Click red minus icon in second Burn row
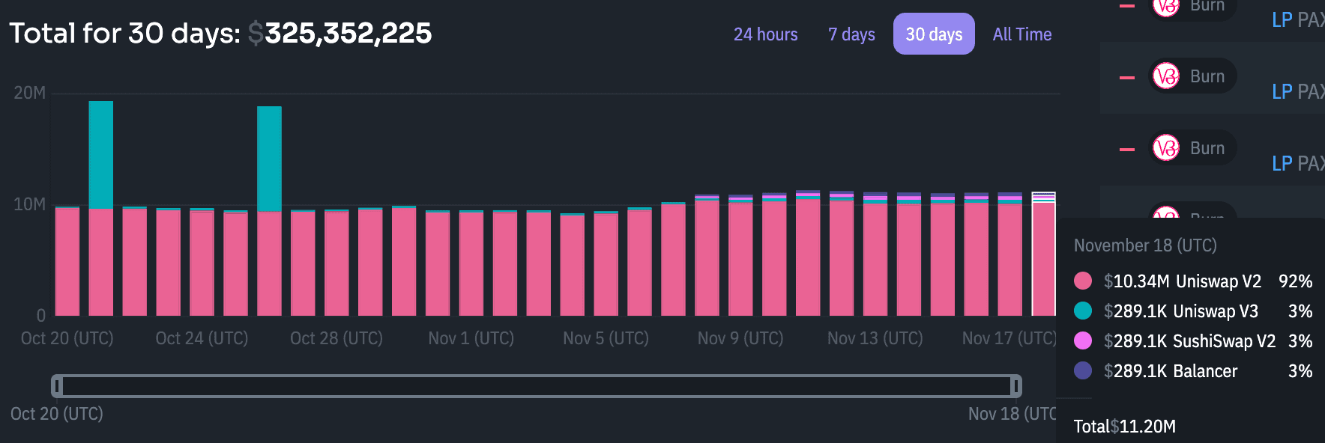The height and width of the screenshot is (443, 1325). [x=1126, y=77]
